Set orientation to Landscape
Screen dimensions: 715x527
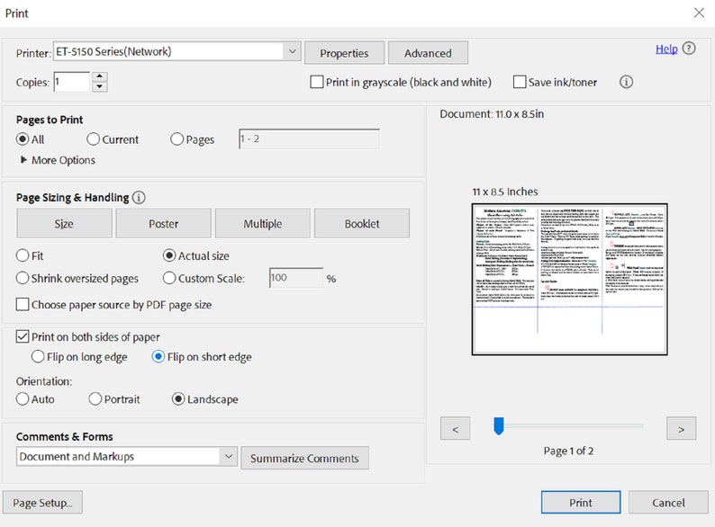point(178,399)
